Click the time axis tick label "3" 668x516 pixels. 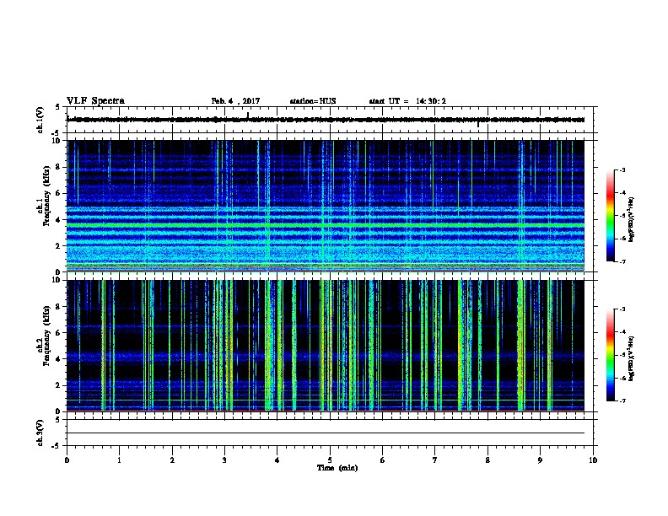tap(224, 460)
